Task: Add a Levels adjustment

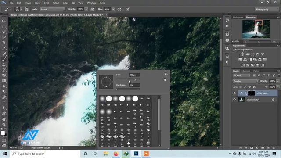Action: click(248, 54)
